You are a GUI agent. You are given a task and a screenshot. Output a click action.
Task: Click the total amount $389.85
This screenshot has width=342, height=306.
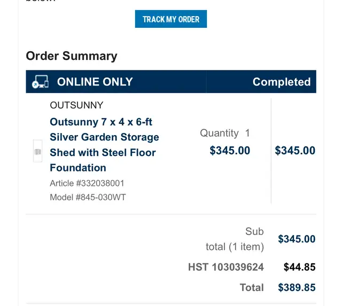pyautogui.click(x=297, y=287)
